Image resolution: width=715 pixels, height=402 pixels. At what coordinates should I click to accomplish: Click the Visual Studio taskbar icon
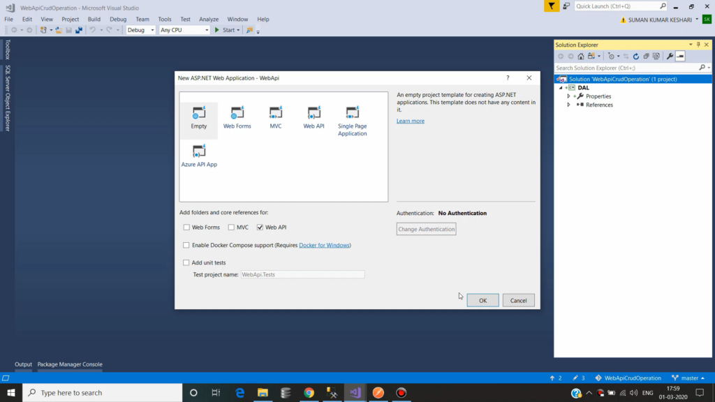[355, 392]
